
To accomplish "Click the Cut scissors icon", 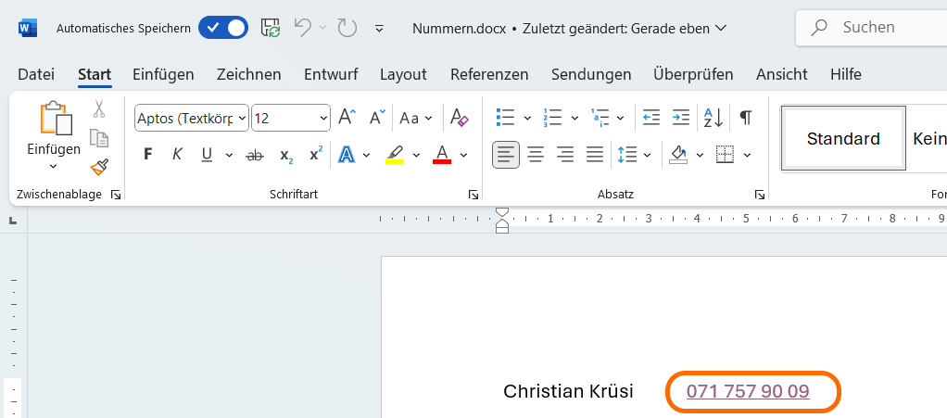I will (99, 110).
